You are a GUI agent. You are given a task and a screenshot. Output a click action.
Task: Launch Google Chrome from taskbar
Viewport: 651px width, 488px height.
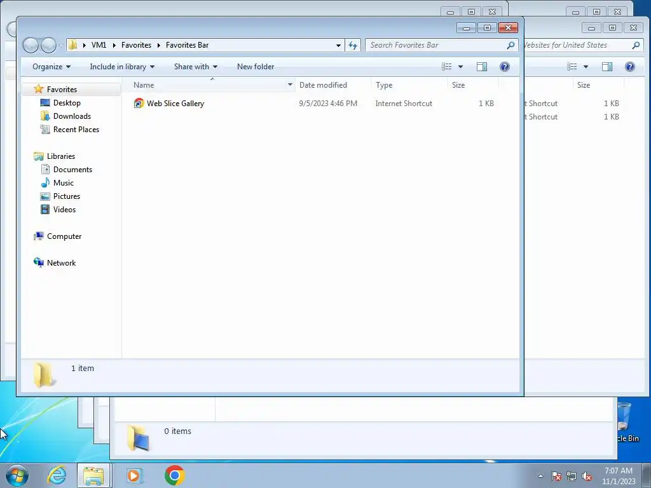pyautogui.click(x=174, y=475)
